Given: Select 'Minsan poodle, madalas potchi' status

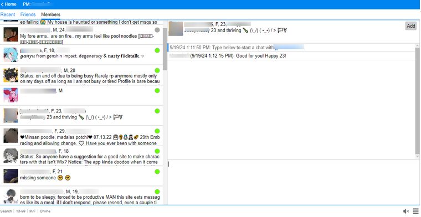Looking at the screenshot, I should tap(90, 140).
